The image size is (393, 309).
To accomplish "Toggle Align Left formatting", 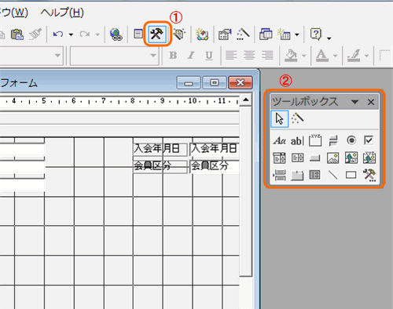I will click(231, 56).
